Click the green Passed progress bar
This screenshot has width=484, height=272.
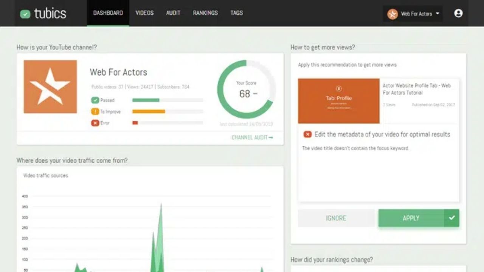coord(146,100)
